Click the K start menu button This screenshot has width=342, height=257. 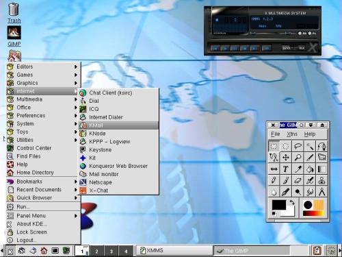[x=10, y=251]
